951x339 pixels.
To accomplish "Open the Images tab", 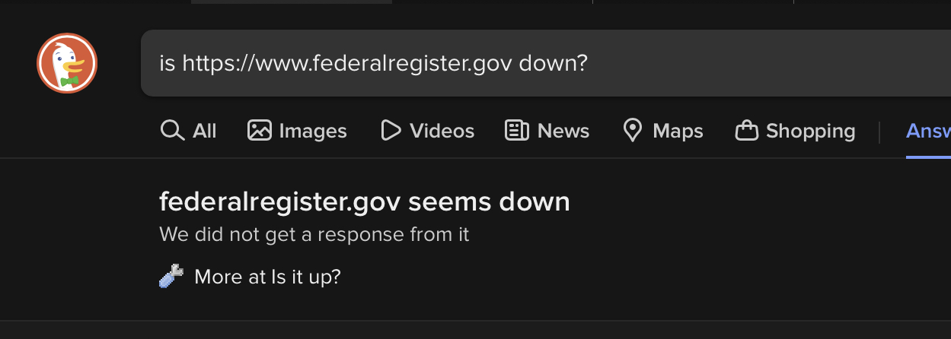I will [312, 131].
